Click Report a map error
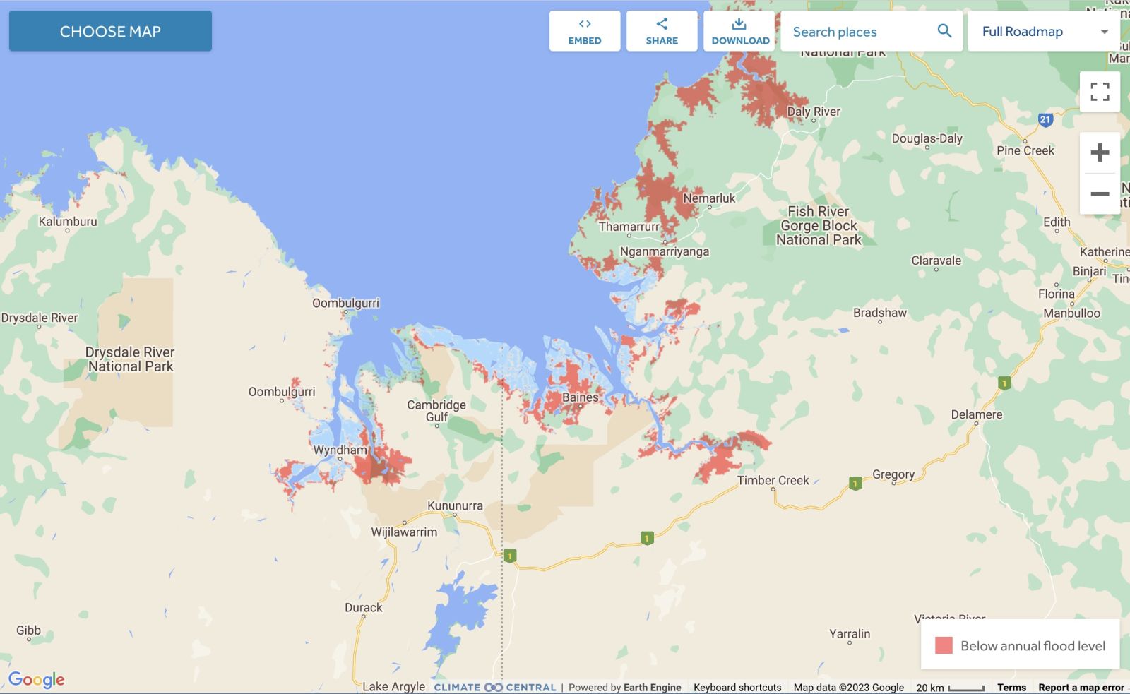Screen dimensions: 1130x694 point(1081,687)
